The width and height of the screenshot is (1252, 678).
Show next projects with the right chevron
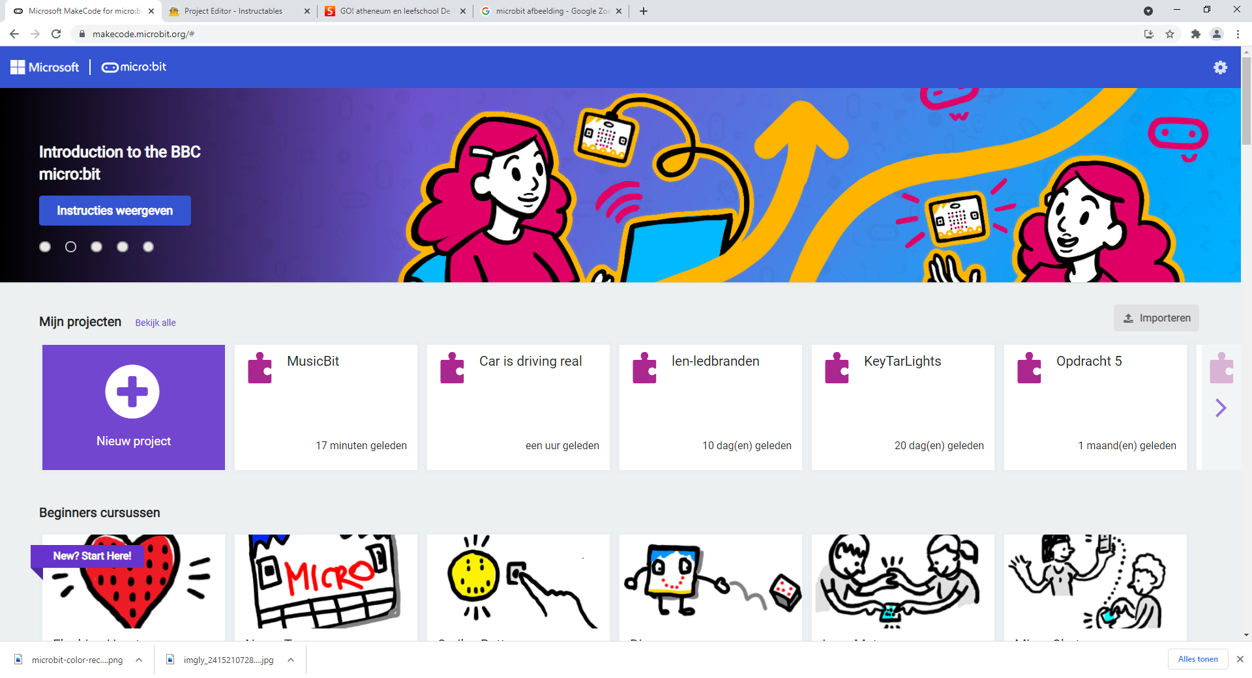(1221, 408)
